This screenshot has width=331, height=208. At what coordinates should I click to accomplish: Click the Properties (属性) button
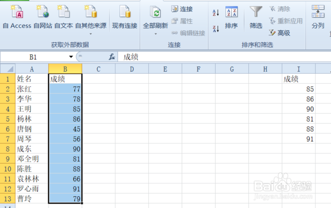click(182, 21)
